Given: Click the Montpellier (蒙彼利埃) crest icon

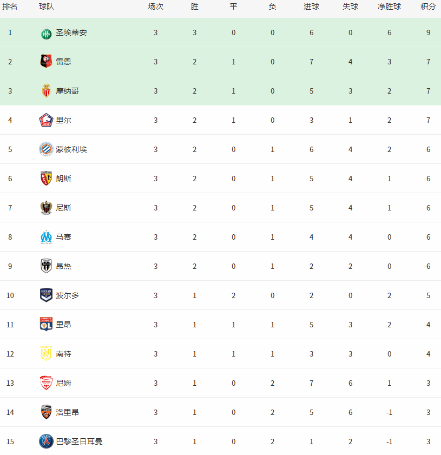Looking at the screenshot, I should coord(46,149).
